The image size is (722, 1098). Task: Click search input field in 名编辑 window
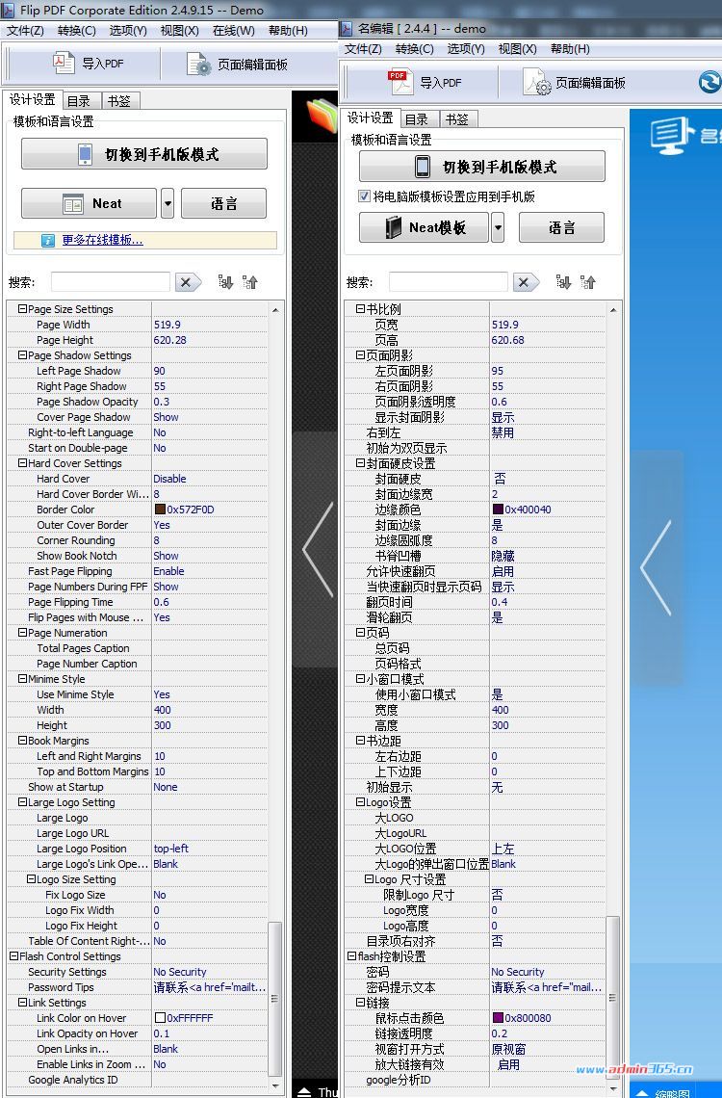click(x=449, y=282)
